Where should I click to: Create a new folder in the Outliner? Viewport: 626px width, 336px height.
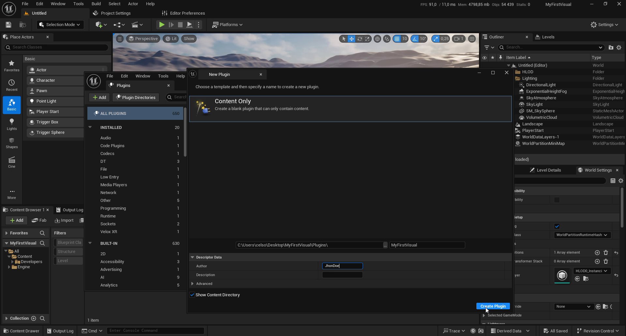[611, 48]
